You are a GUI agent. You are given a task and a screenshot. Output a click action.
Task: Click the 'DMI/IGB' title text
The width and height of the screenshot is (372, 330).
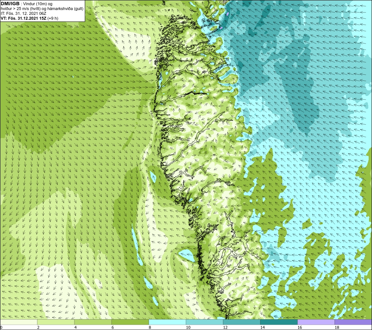pos(10,4)
